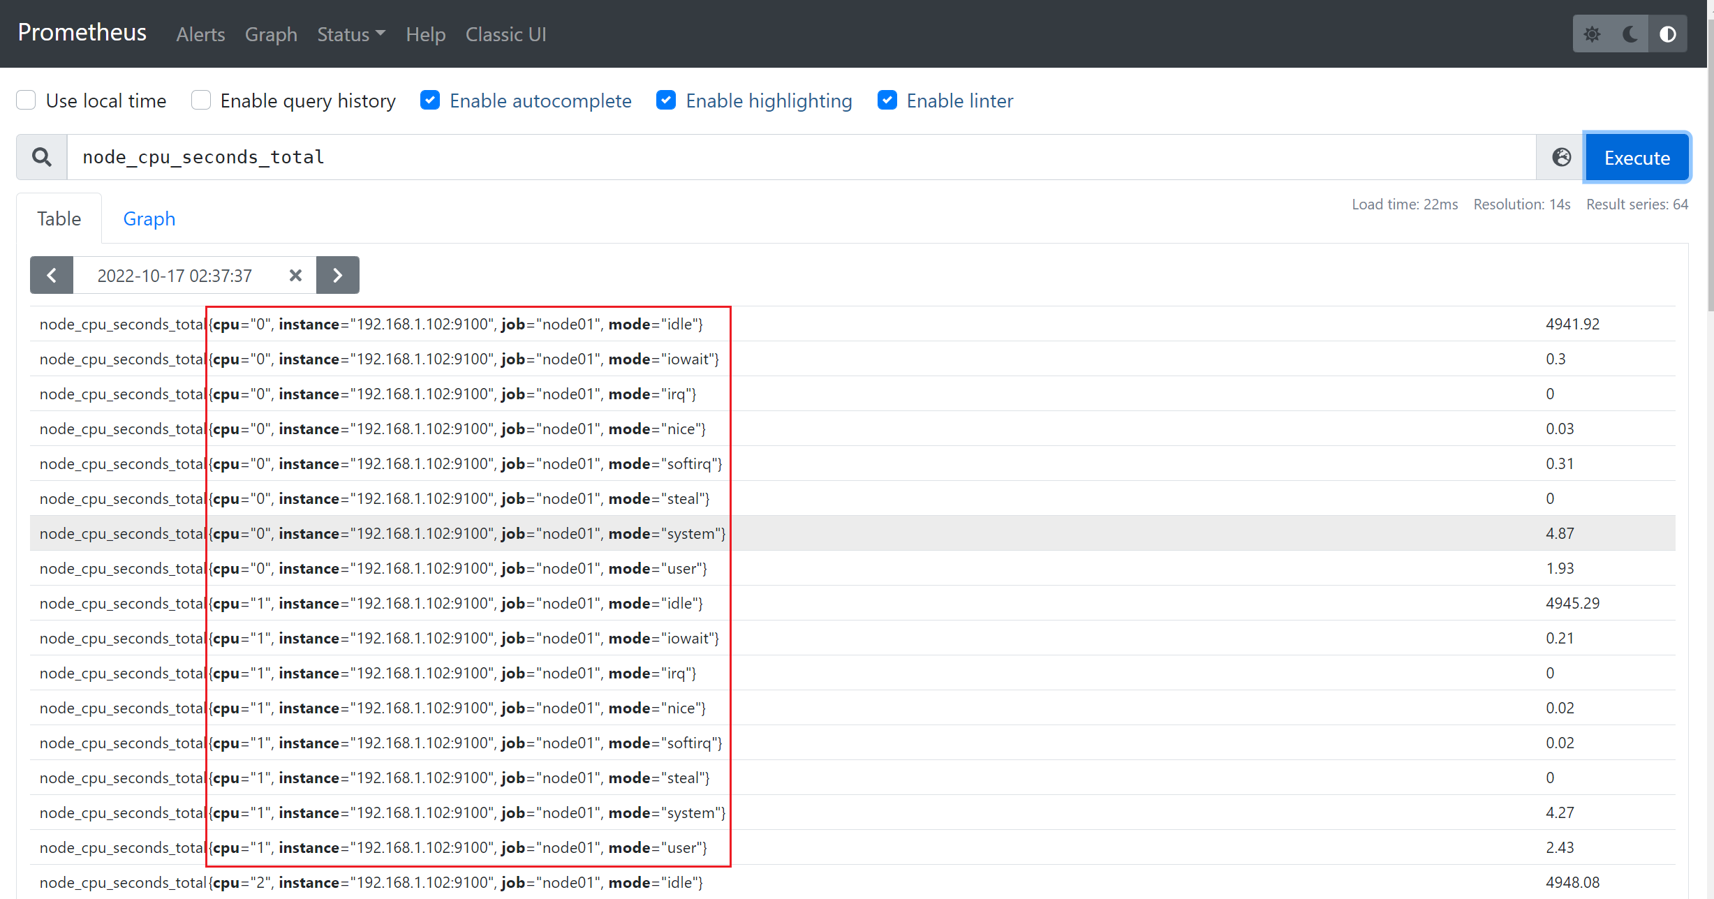1714x899 pixels.
Task: Select cpu 2 mode idle series row
Action: 852,882
